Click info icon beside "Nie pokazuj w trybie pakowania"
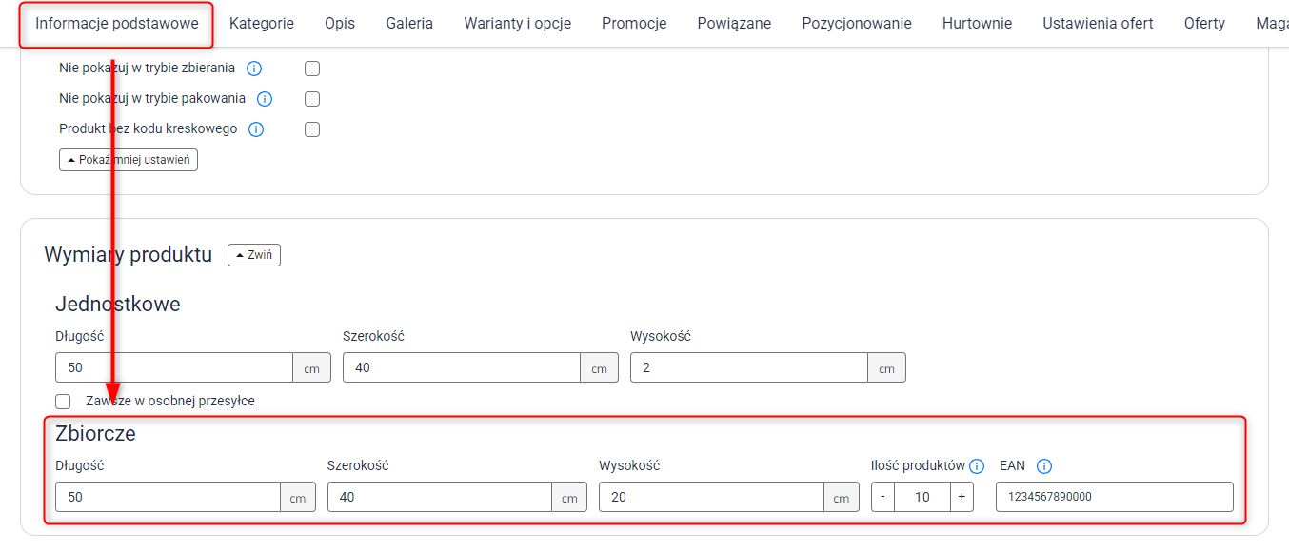The width and height of the screenshot is (1289, 552). tap(265, 99)
